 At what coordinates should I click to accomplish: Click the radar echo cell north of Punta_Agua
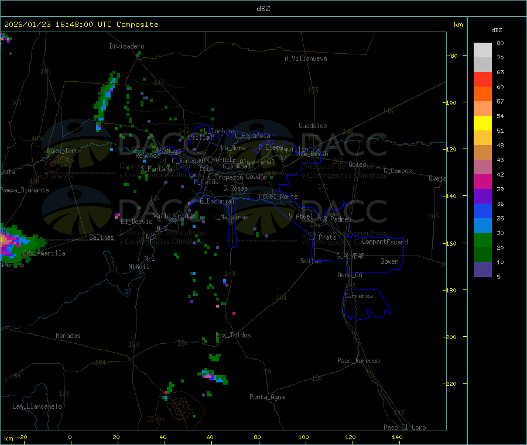click(x=214, y=376)
